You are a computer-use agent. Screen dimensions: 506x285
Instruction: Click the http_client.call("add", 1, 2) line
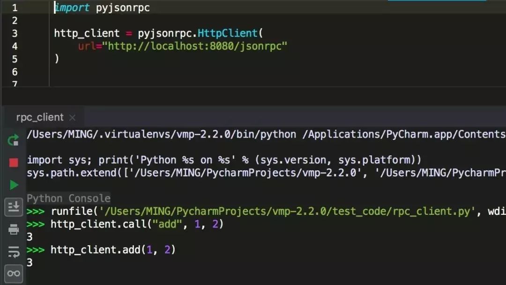coord(137,224)
